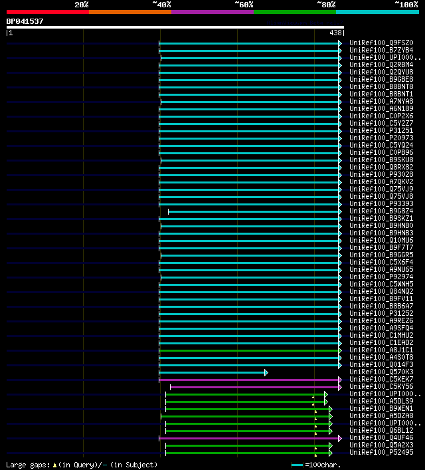The height and width of the screenshot is (470, 425).
Task: Click the short cyan bar for Q570K3
Action: pos(212,372)
